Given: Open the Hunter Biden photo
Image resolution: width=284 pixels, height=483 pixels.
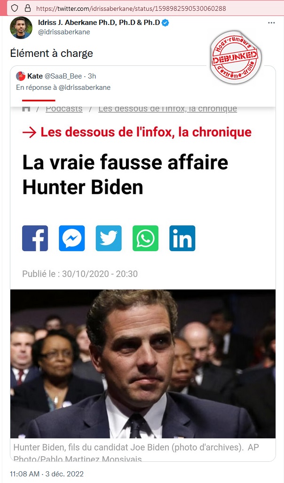Looking at the screenshot, I should [x=143, y=364].
